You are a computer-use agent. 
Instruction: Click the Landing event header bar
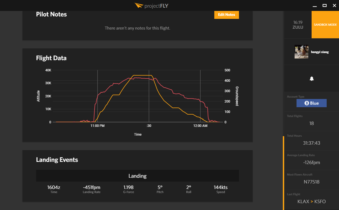tap(138, 176)
